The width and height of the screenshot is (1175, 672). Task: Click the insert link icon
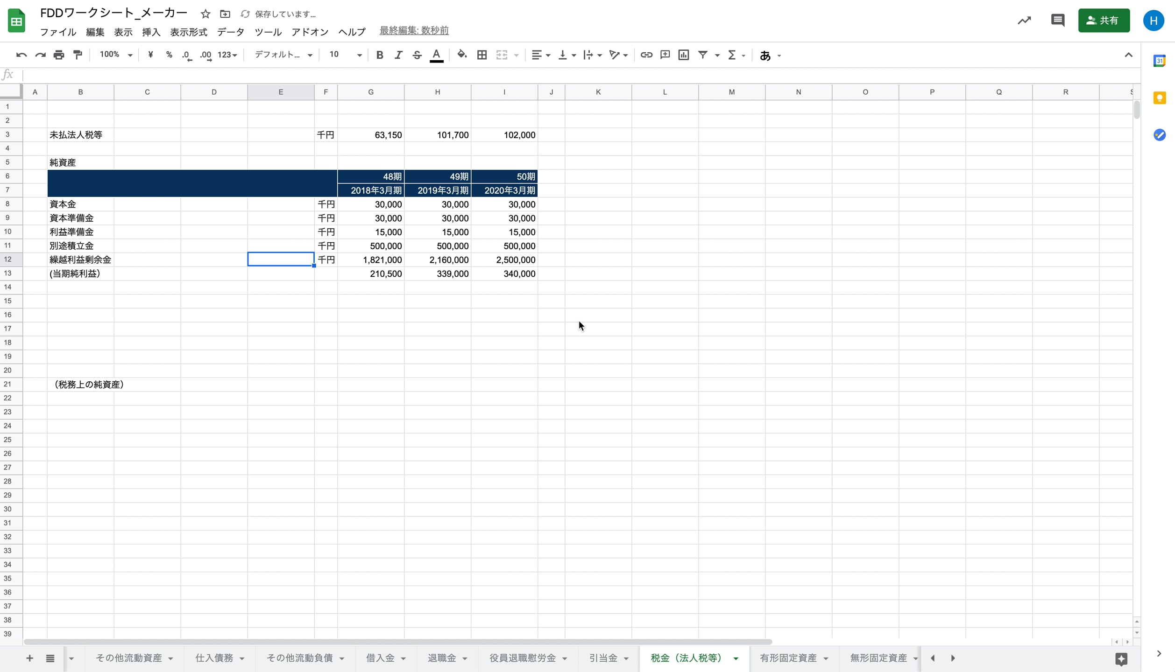point(646,55)
